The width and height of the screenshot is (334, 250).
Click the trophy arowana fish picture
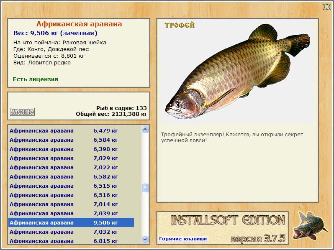[238, 71]
